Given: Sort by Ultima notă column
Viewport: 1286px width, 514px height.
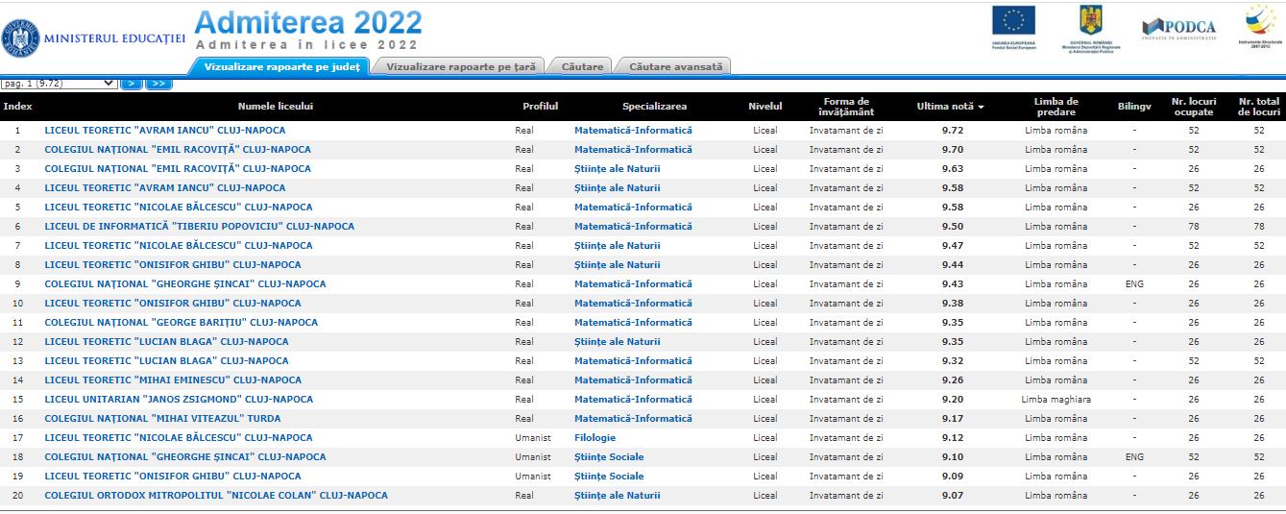Looking at the screenshot, I should click(x=951, y=106).
